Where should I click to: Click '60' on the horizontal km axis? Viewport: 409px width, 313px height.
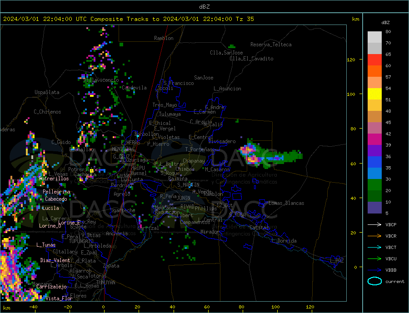pos(207,307)
